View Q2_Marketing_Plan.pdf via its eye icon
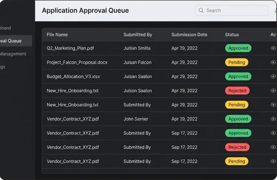277x180 pixels. (273, 48)
